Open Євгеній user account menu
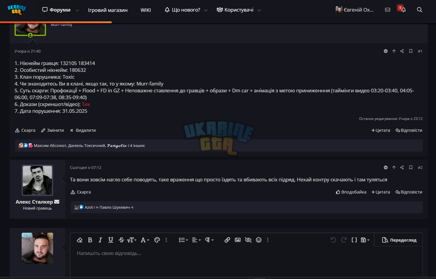Image resolution: width=436 pixels, height=279 pixels. pos(355,10)
